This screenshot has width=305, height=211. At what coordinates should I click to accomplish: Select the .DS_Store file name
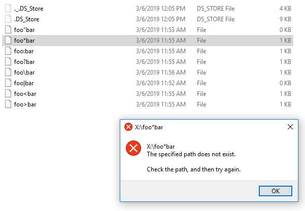tap(25, 19)
